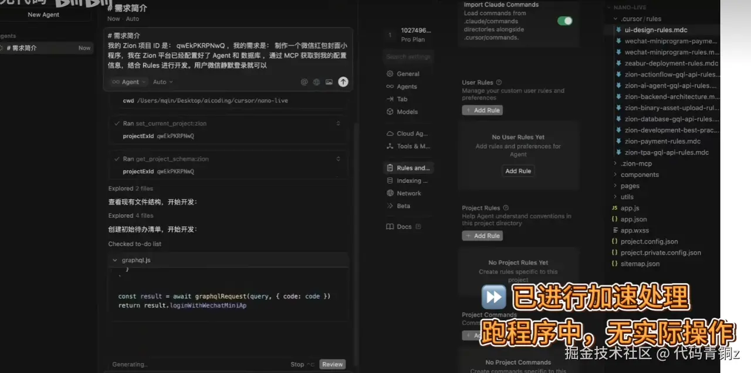Open project.config.json file

[649, 241]
